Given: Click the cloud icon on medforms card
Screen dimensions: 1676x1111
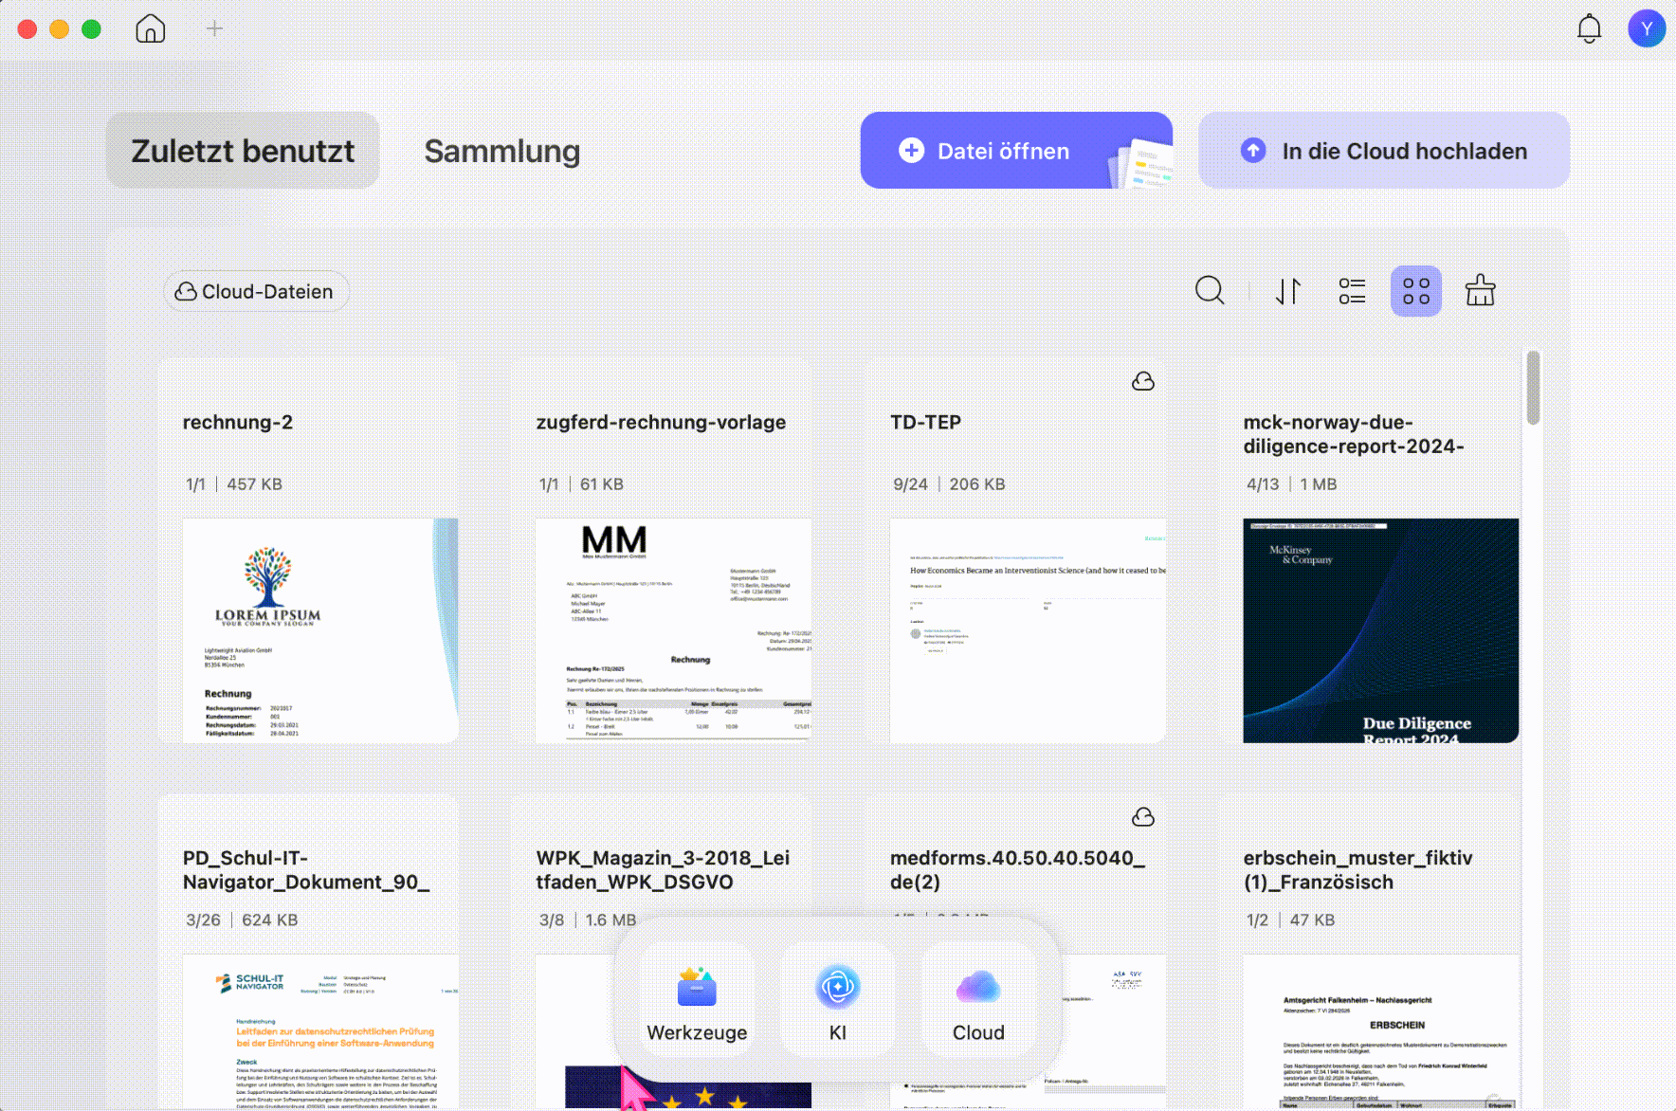Looking at the screenshot, I should click(1143, 817).
